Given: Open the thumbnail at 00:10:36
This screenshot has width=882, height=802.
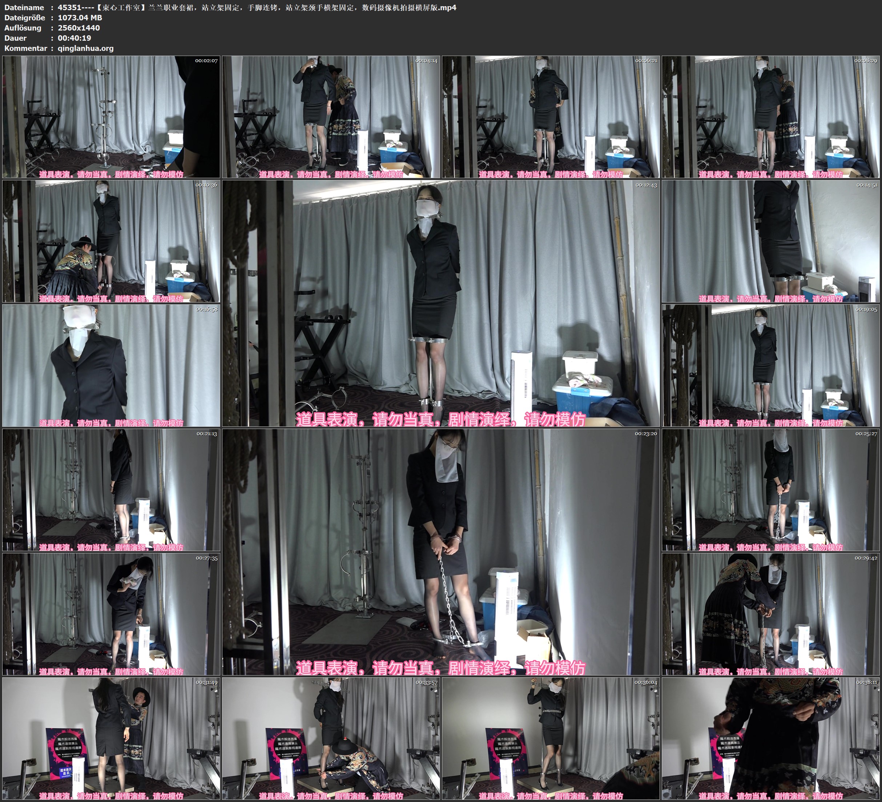Looking at the screenshot, I should 111,241.
